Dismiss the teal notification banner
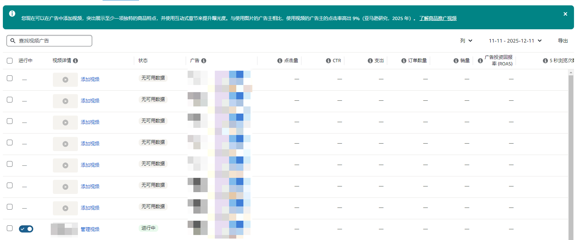The height and width of the screenshot is (240, 579). point(565,14)
